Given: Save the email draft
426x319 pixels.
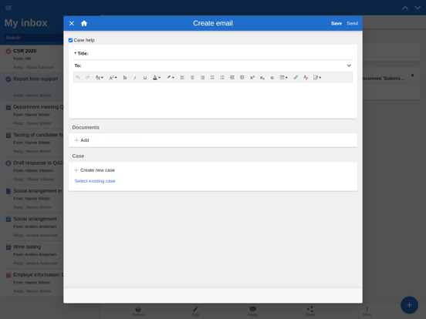Looking at the screenshot, I should [x=336, y=23].
